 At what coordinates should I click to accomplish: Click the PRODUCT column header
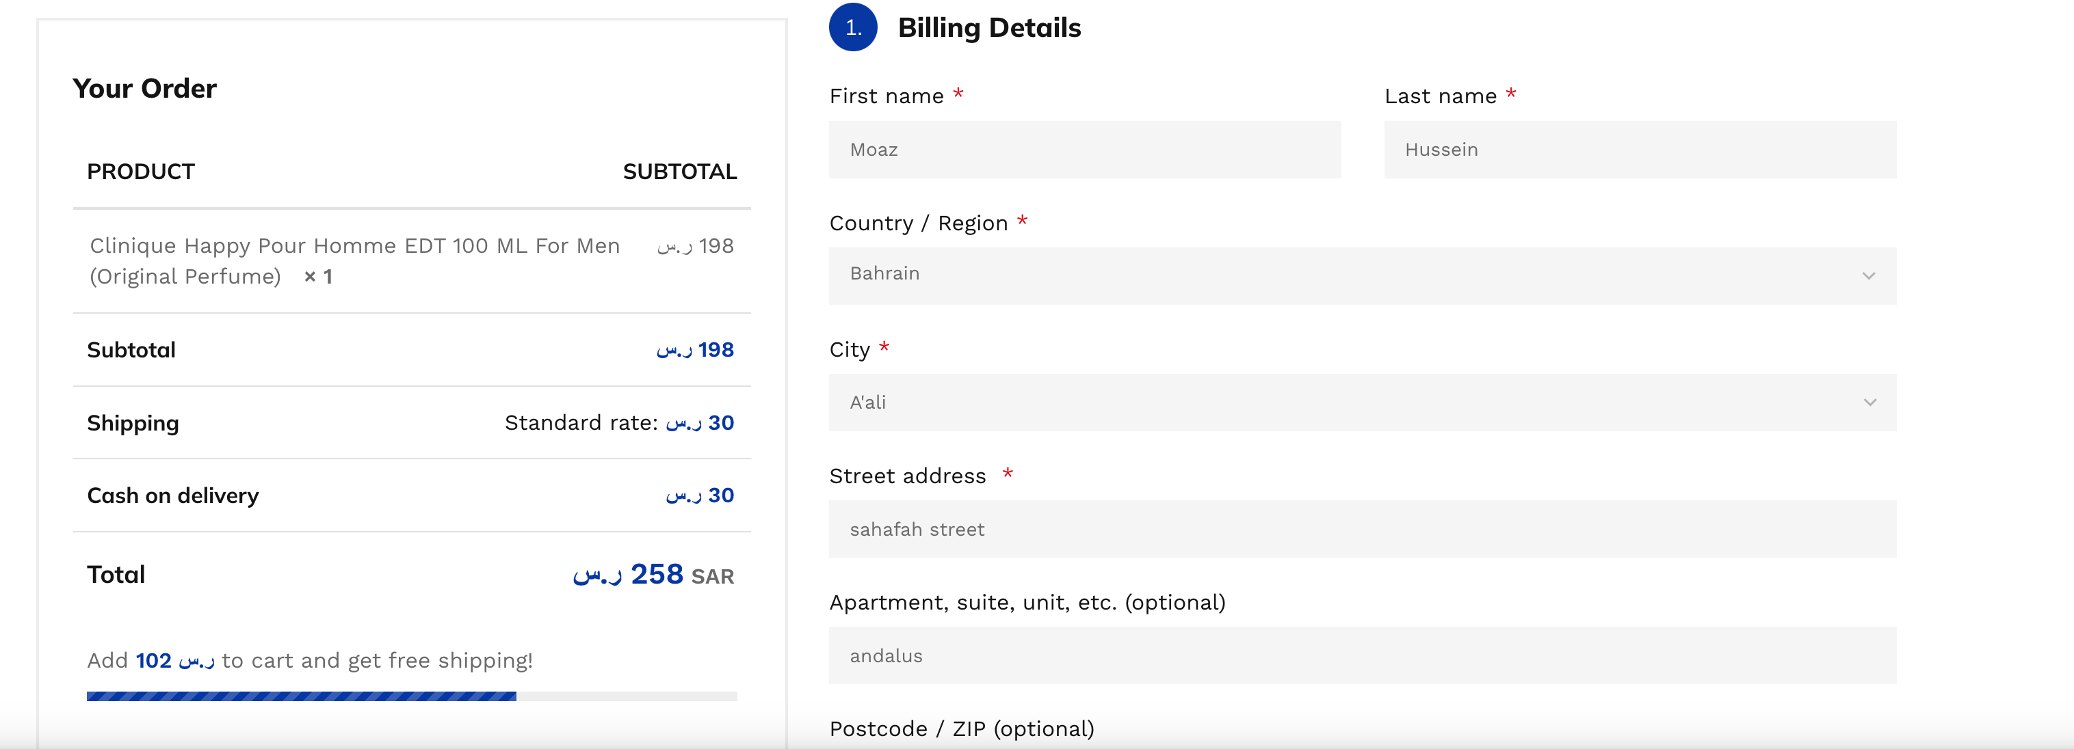click(x=141, y=172)
